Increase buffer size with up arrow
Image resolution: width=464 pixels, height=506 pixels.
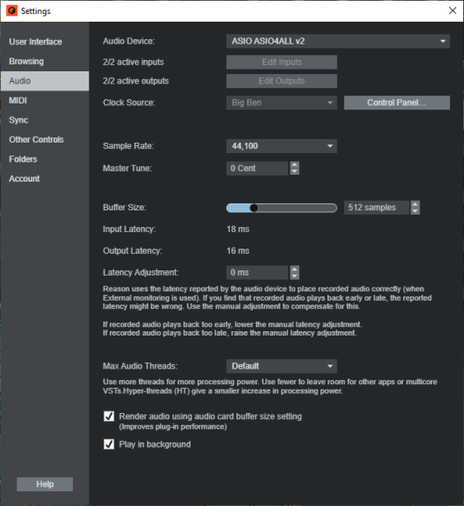[415, 204]
